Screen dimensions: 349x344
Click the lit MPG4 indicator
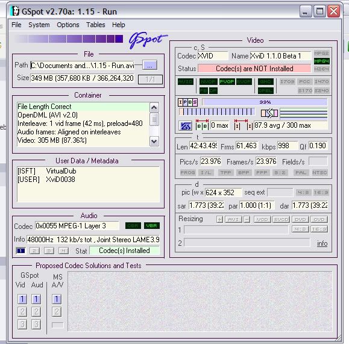321,61
